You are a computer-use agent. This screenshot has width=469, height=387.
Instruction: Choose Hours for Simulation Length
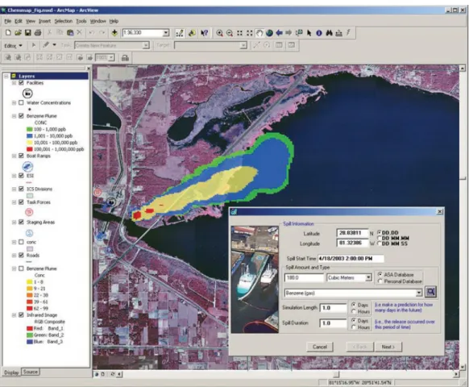click(x=354, y=311)
